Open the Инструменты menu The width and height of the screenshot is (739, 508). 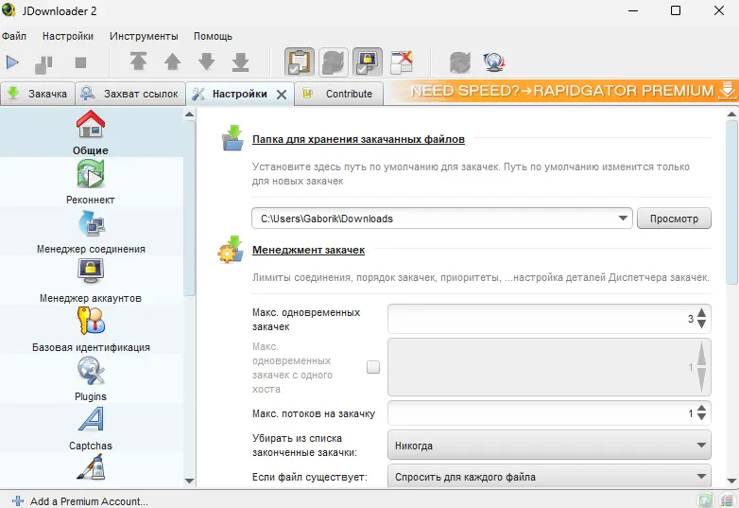tap(144, 36)
